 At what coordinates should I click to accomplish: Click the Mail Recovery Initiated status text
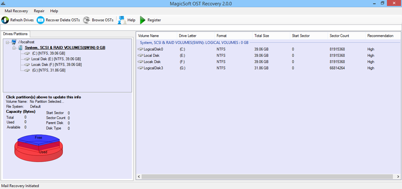(x=20, y=186)
